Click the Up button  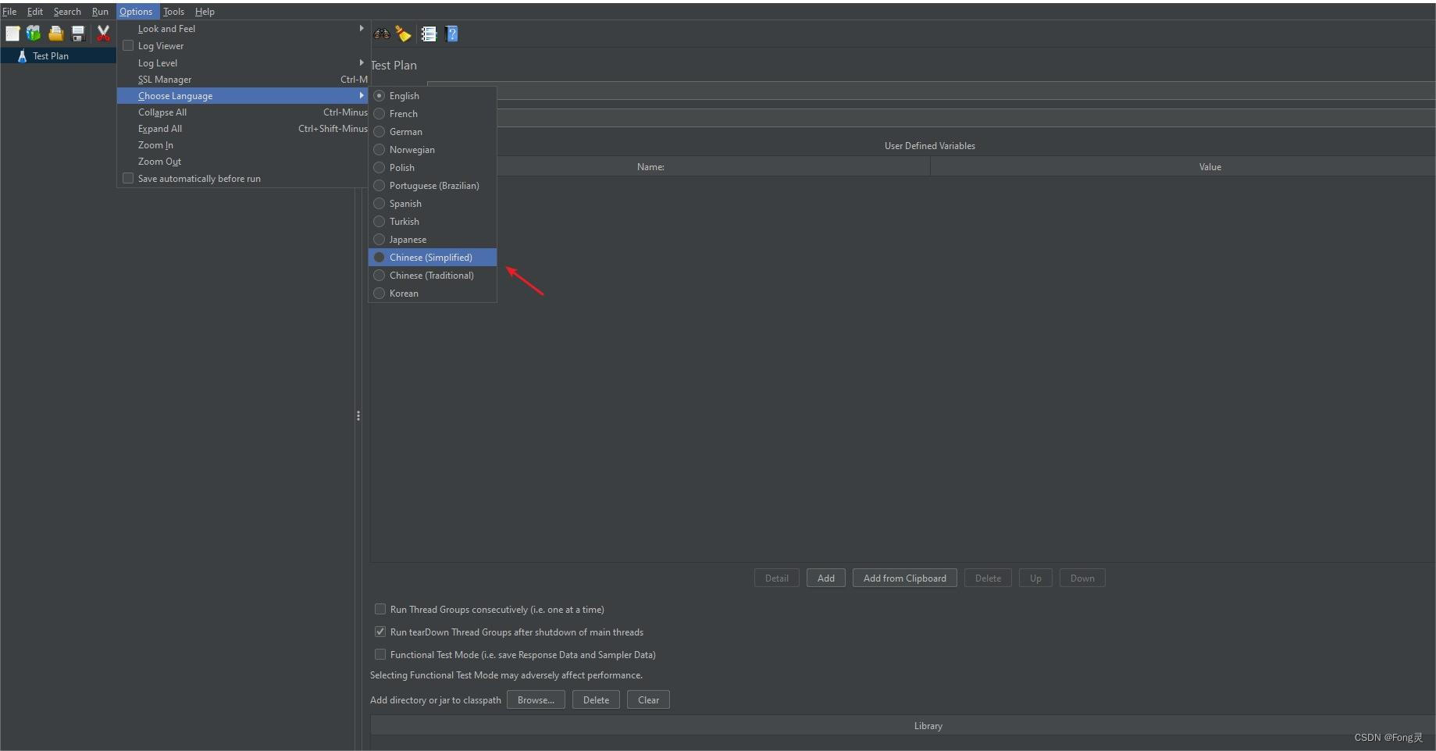click(x=1035, y=578)
